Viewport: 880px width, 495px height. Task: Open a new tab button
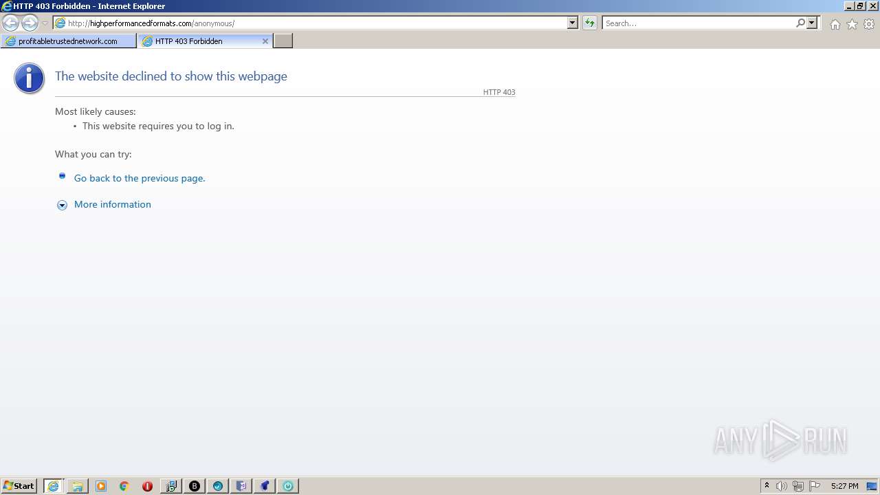[283, 41]
